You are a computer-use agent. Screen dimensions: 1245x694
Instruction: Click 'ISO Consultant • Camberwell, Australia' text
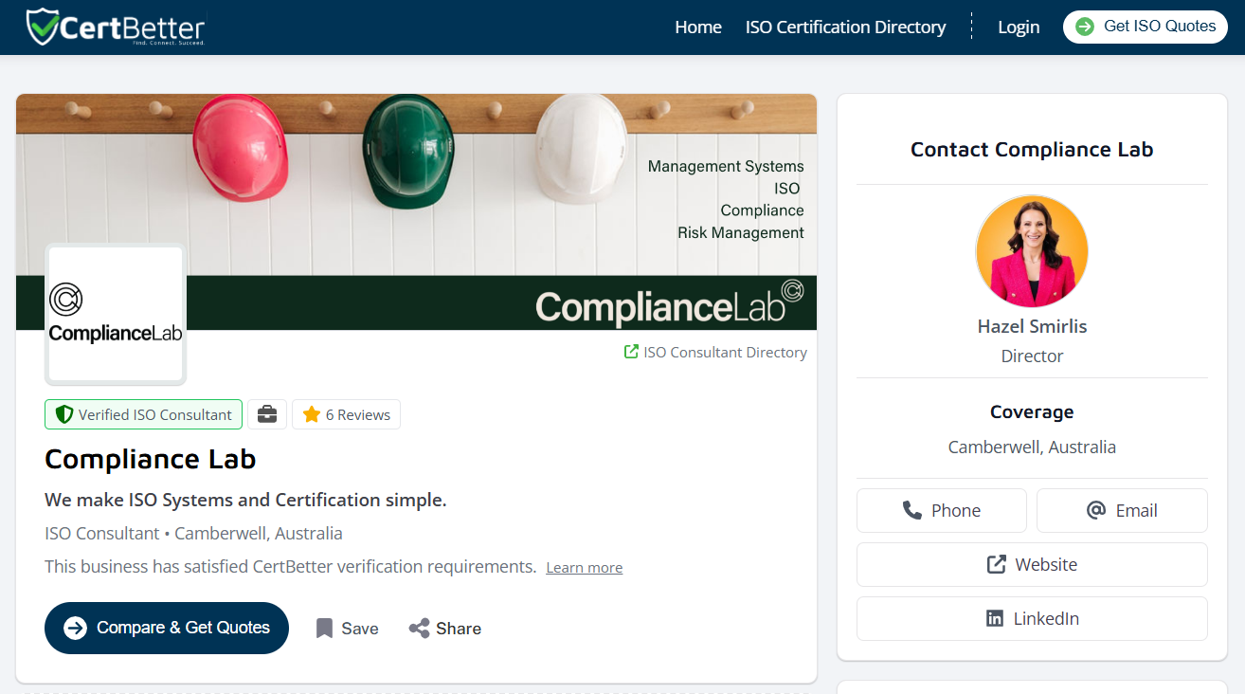[193, 533]
